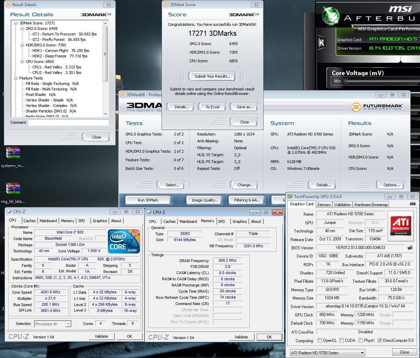The image size is (420, 358).
Task: Click the 3DMark06 logo in the Score dialog
Action: [244, 14]
